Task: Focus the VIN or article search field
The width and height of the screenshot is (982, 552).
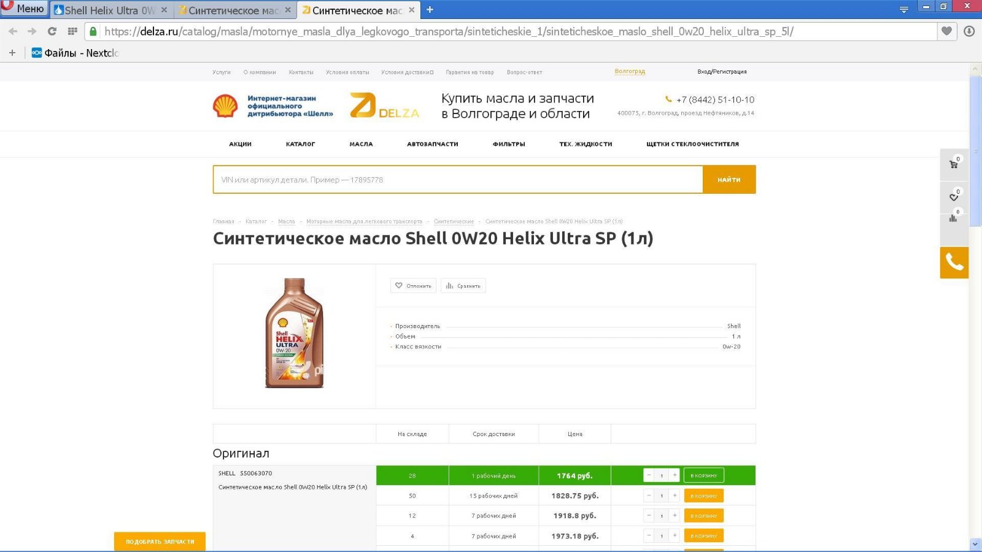Action: click(x=458, y=180)
